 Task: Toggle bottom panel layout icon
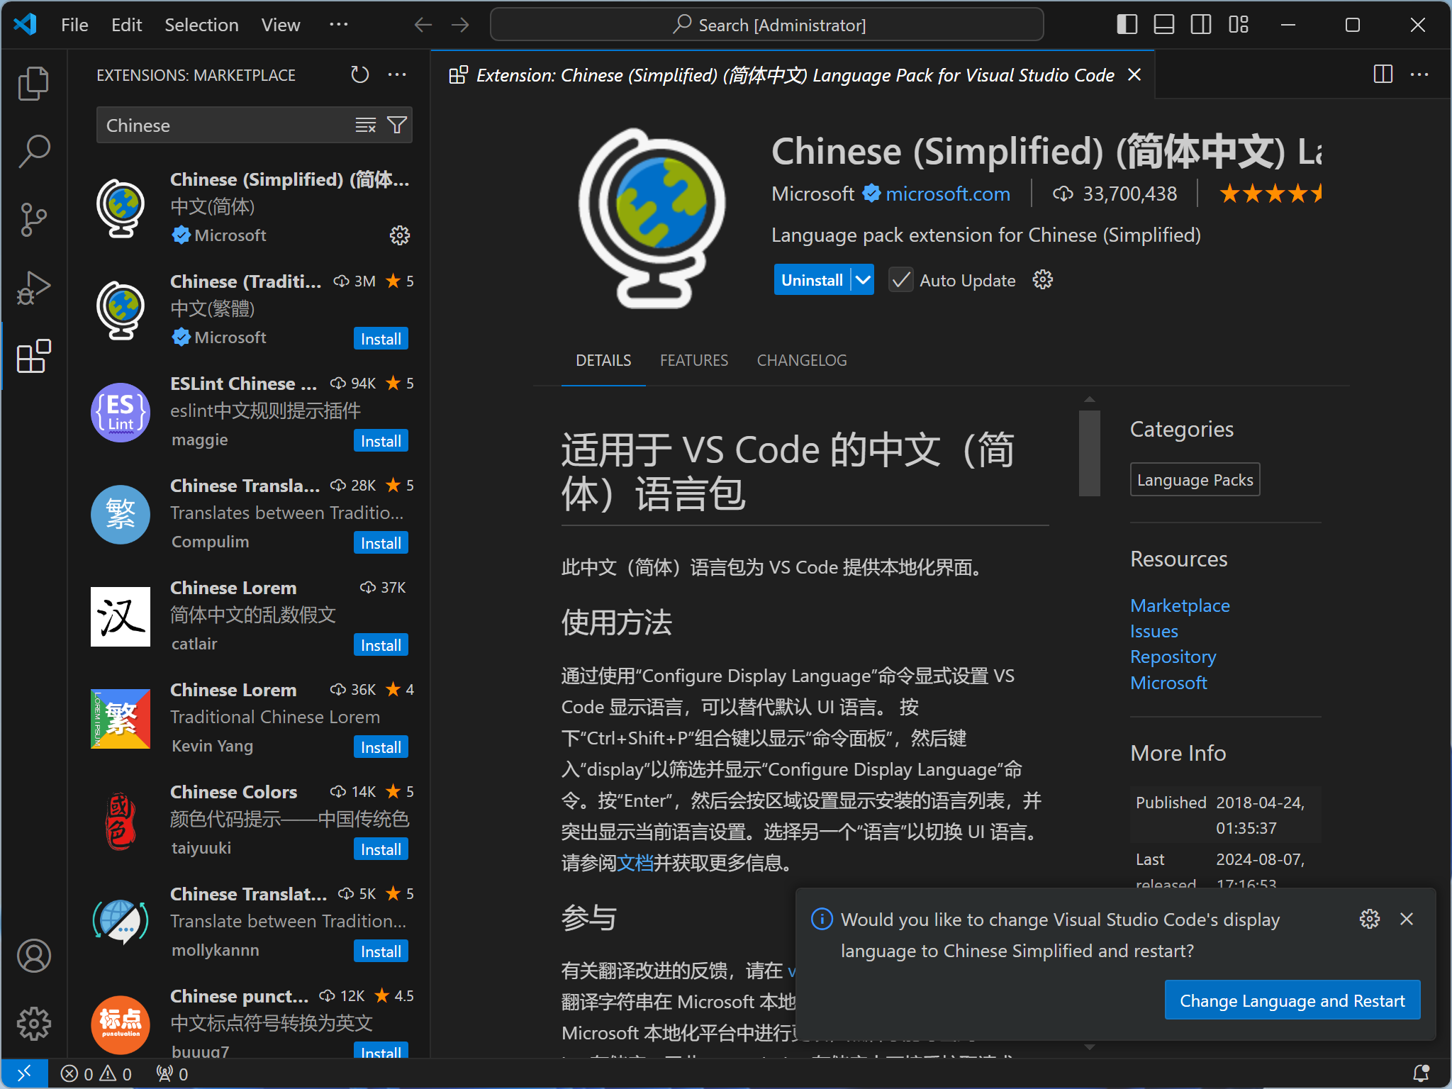coord(1163,25)
